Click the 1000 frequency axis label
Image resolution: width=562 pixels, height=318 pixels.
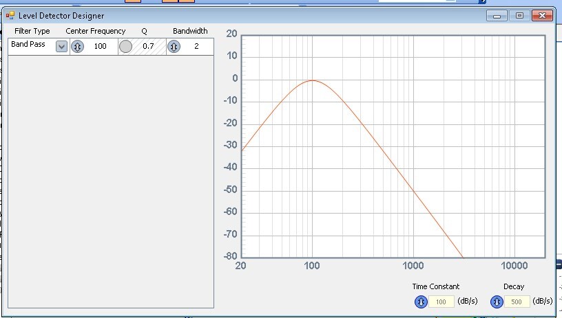(413, 266)
